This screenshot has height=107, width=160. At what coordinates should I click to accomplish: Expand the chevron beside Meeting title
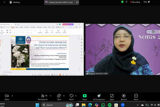pos(4,2)
